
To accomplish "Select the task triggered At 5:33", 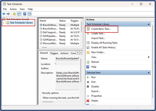I will 60,32.
